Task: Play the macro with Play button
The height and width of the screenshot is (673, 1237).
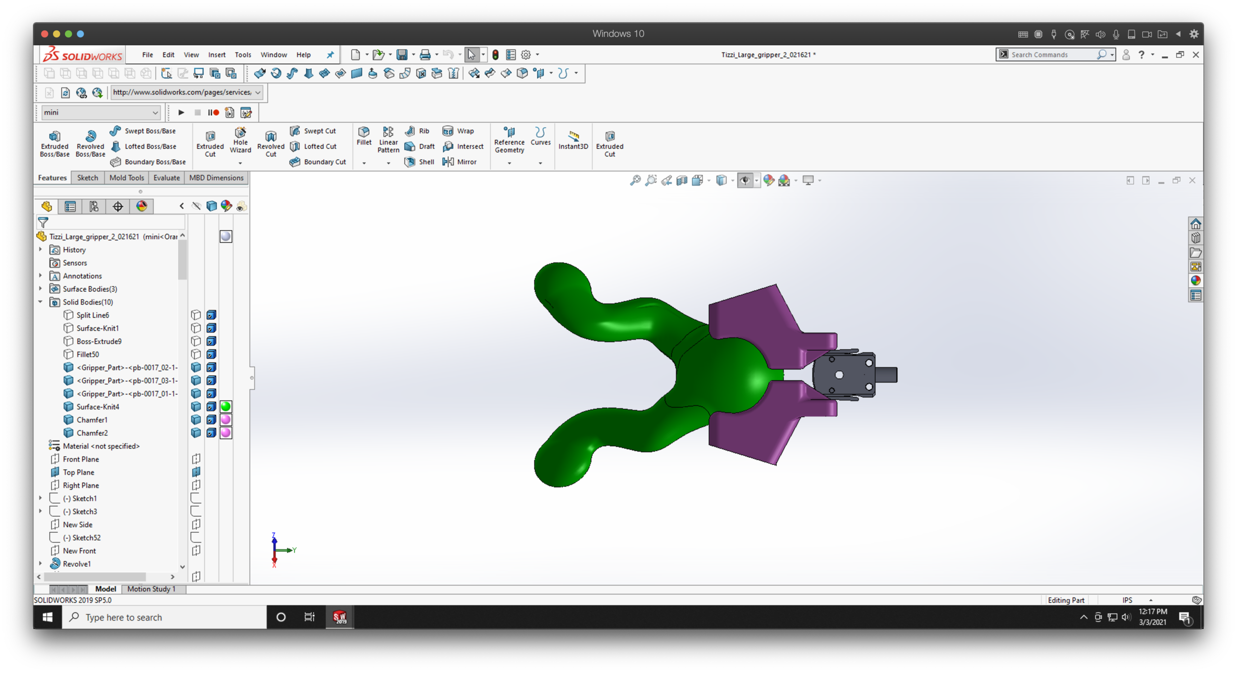Action: (181, 113)
